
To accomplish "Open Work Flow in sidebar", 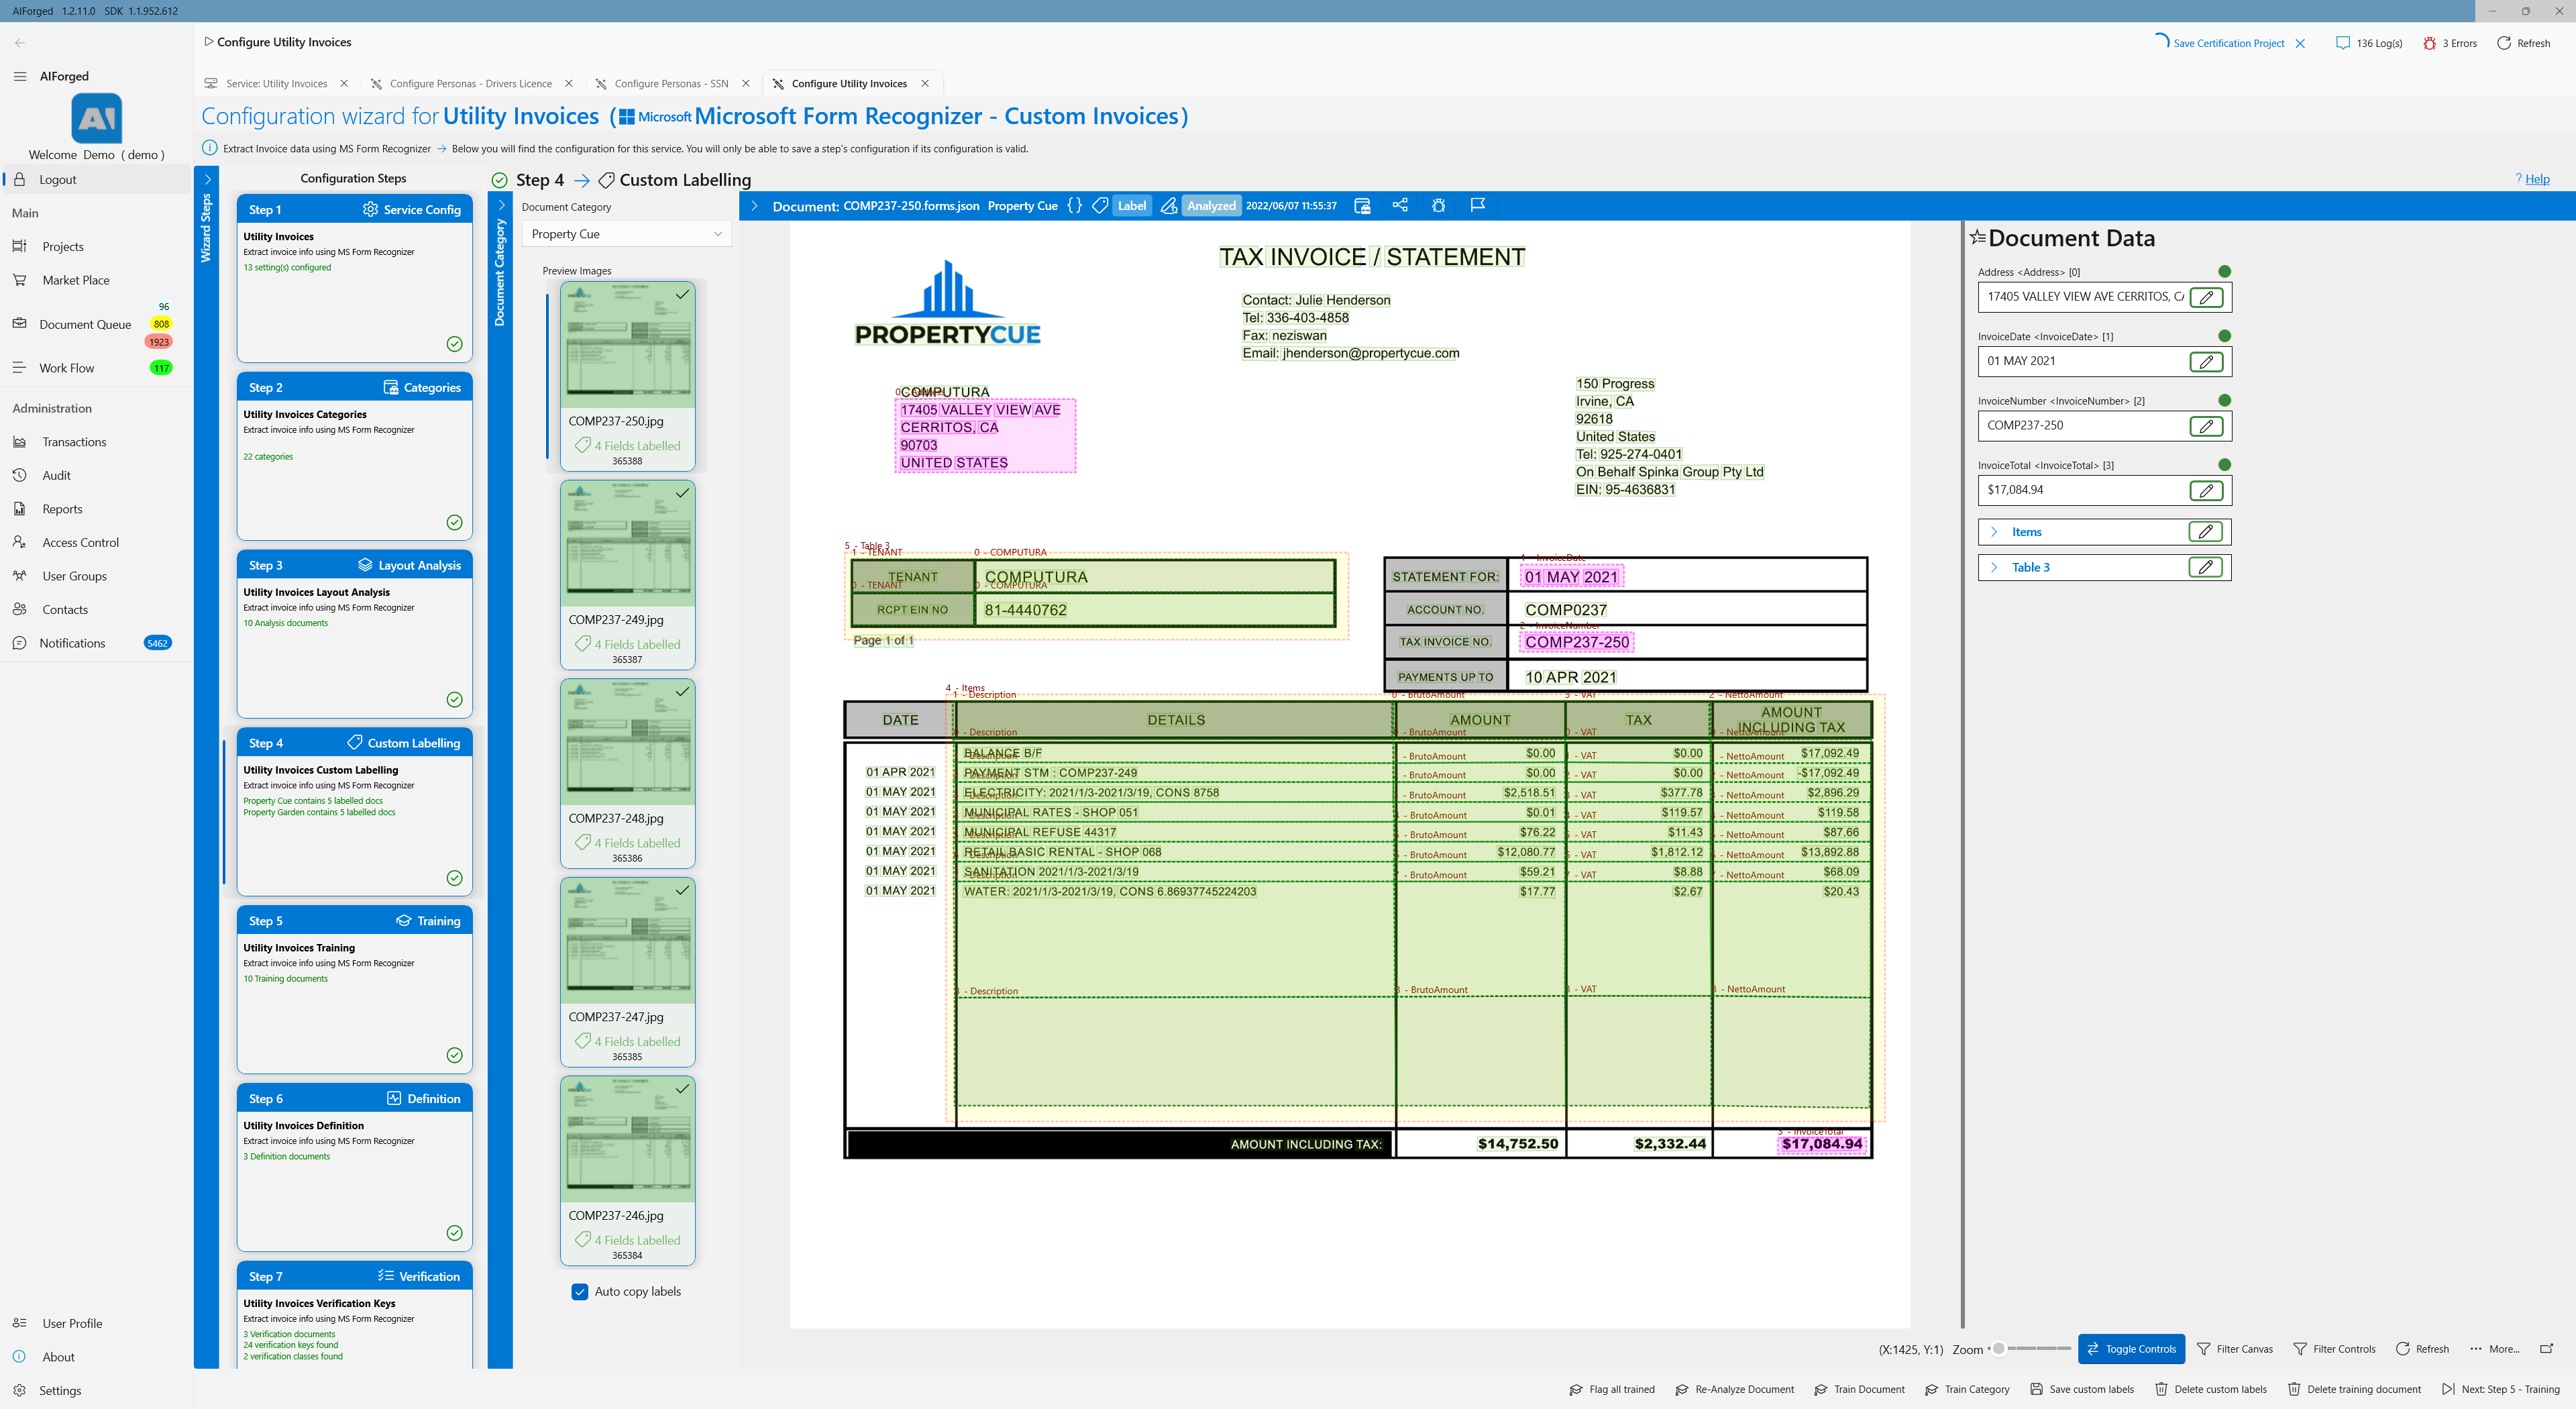I will [67, 368].
